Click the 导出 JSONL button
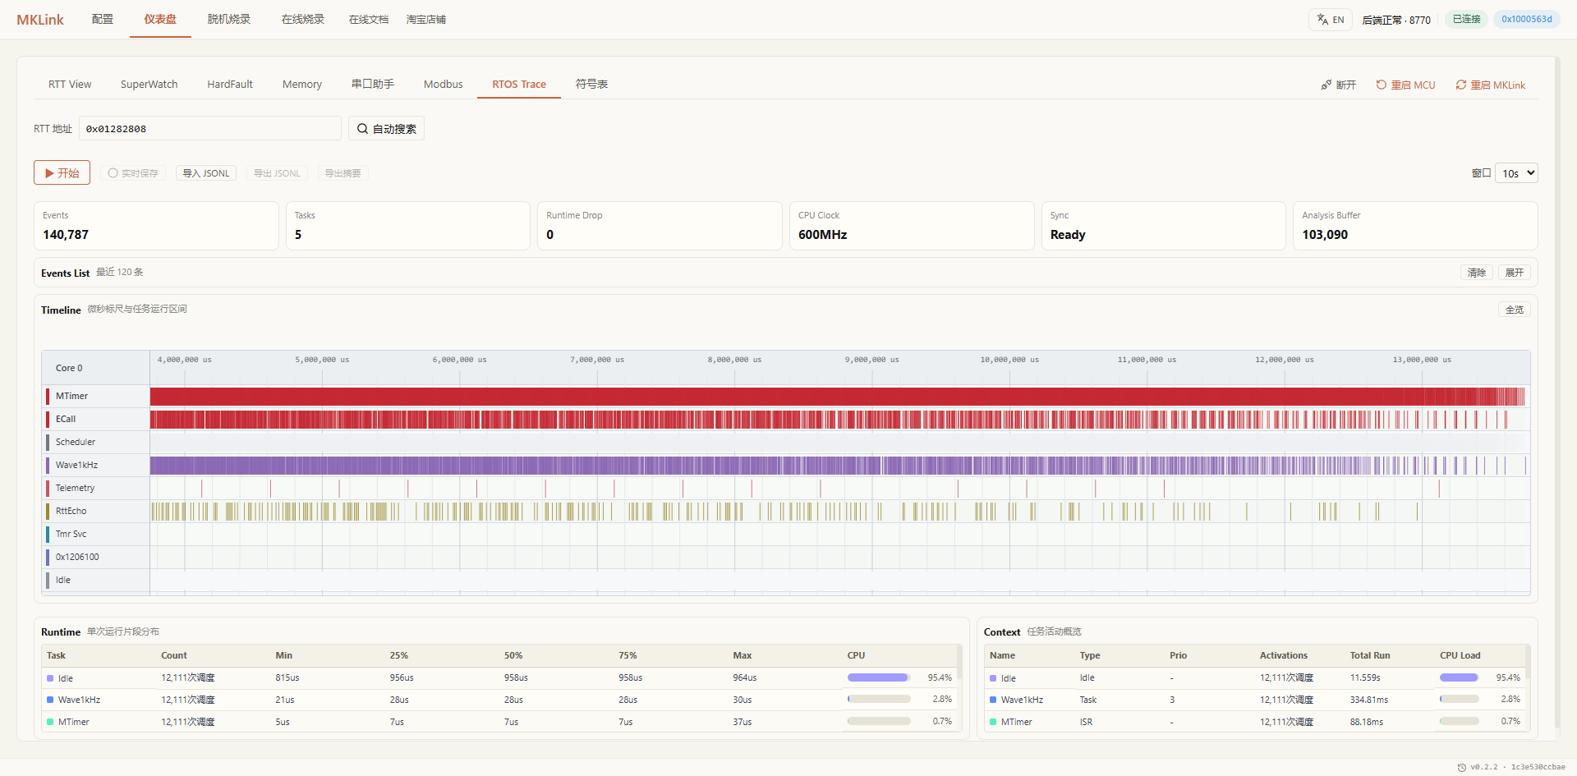The image size is (1577, 776). 277,173
